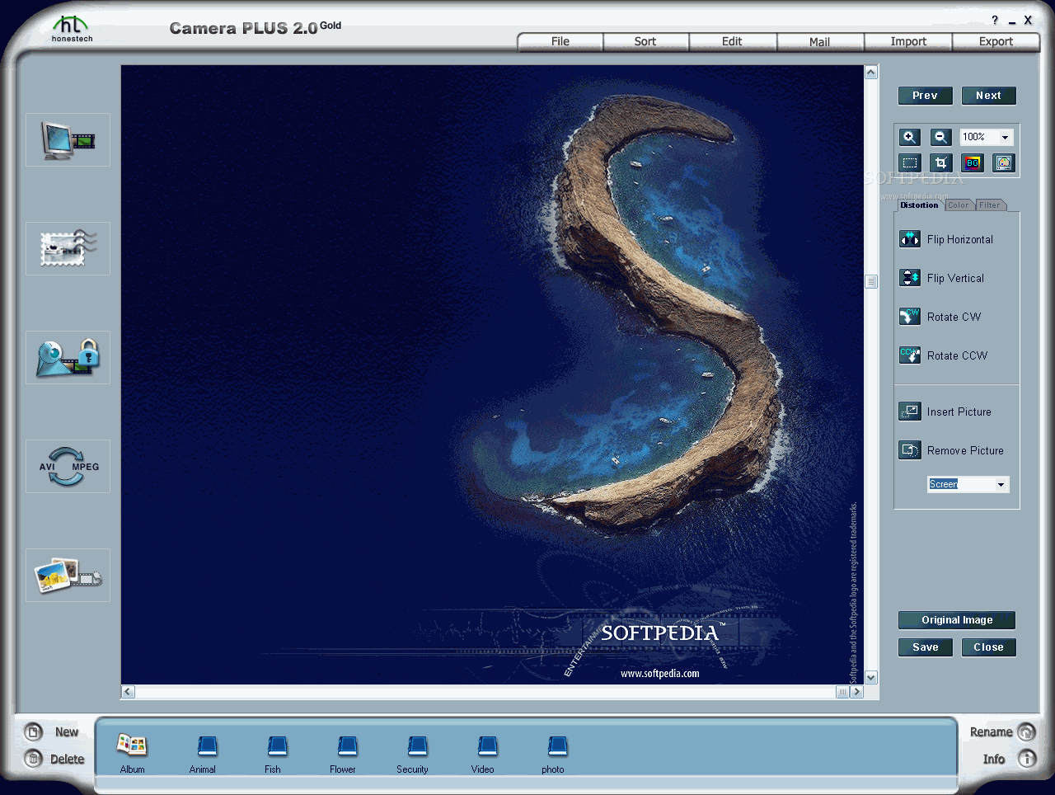Click the Flip Vertical icon
The width and height of the screenshot is (1055, 795).
[x=910, y=278]
